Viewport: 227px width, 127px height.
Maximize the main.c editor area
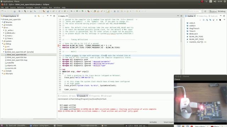(181, 16)
